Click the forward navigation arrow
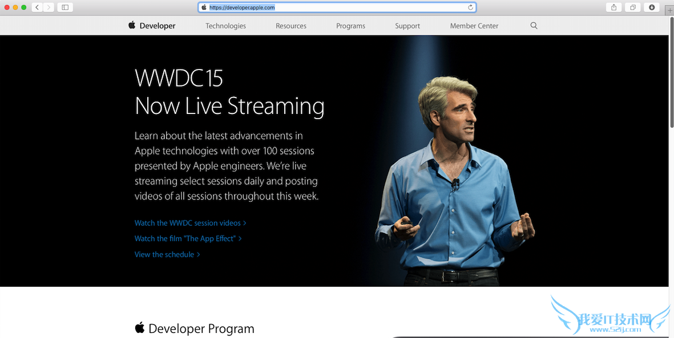The width and height of the screenshot is (674, 338). (49, 7)
